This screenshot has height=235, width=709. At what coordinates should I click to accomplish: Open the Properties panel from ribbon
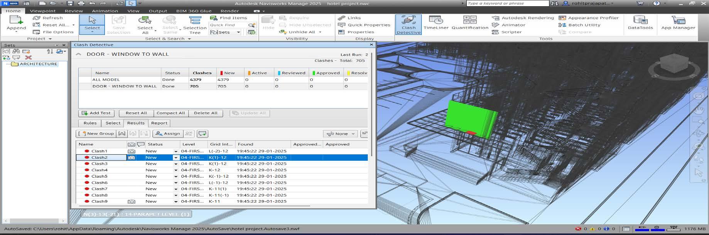click(356, 32)
